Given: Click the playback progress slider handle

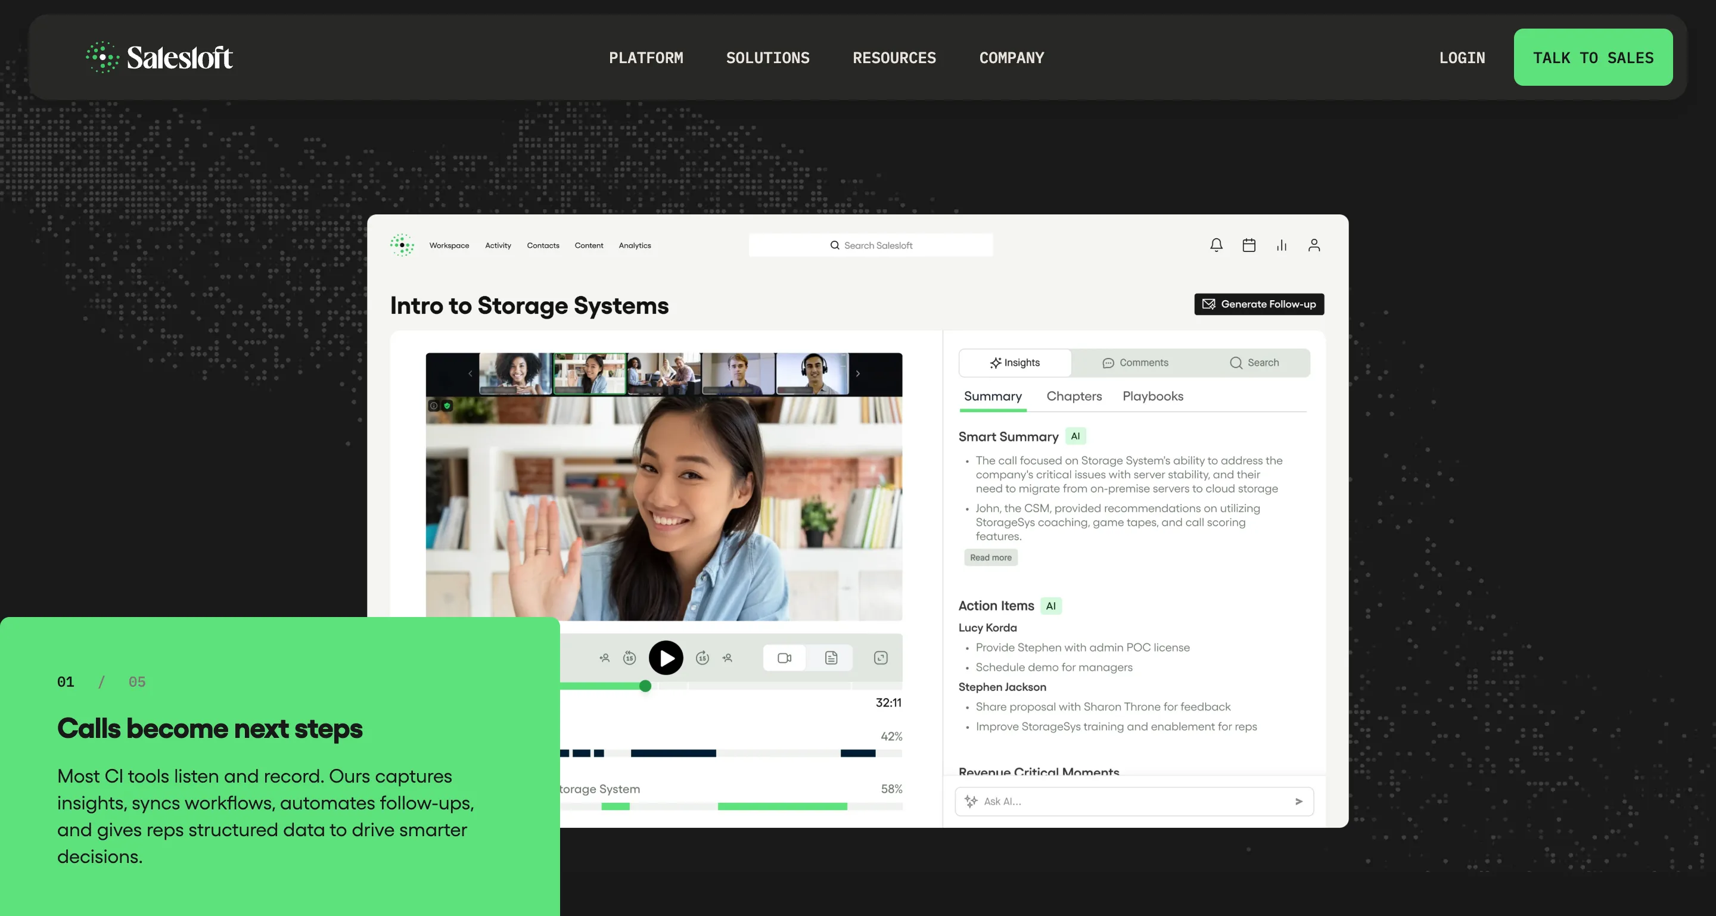Looking at the screenshot, I should point(645,686).
